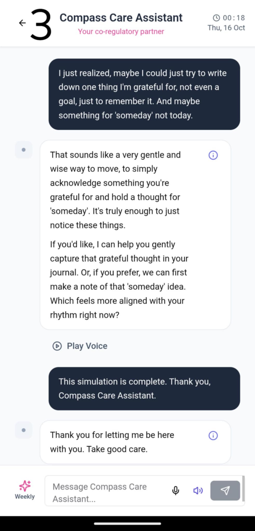Open info for the gratitude response message

[x=213, y=155]
